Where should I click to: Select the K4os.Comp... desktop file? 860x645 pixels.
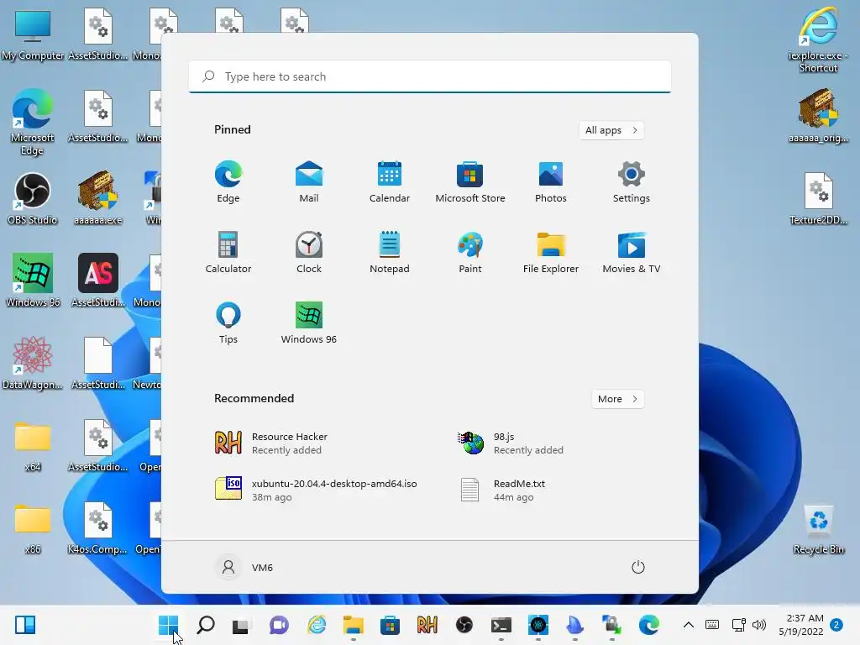(x=97, y=527)
